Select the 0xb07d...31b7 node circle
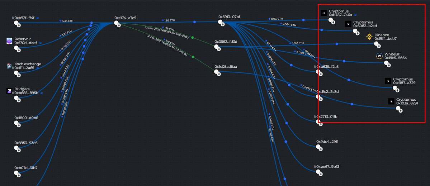This screenshot has width=430, height=186. pyautogui.click(x=16, y=173)
